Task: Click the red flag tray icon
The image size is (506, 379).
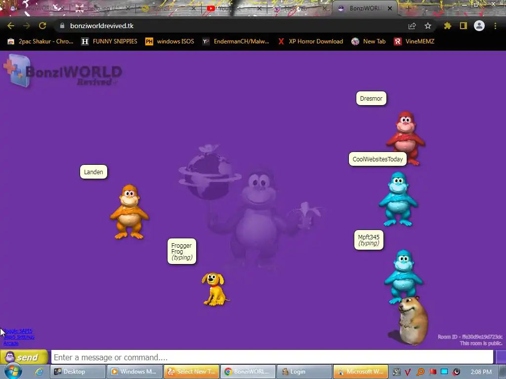Action: click(432, 372)
